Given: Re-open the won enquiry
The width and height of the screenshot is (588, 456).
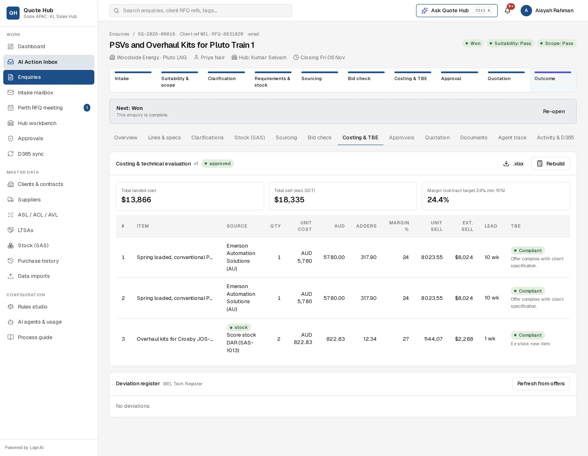Looking at the screenshot, I should pyautogui.click(x=554, y=111).
